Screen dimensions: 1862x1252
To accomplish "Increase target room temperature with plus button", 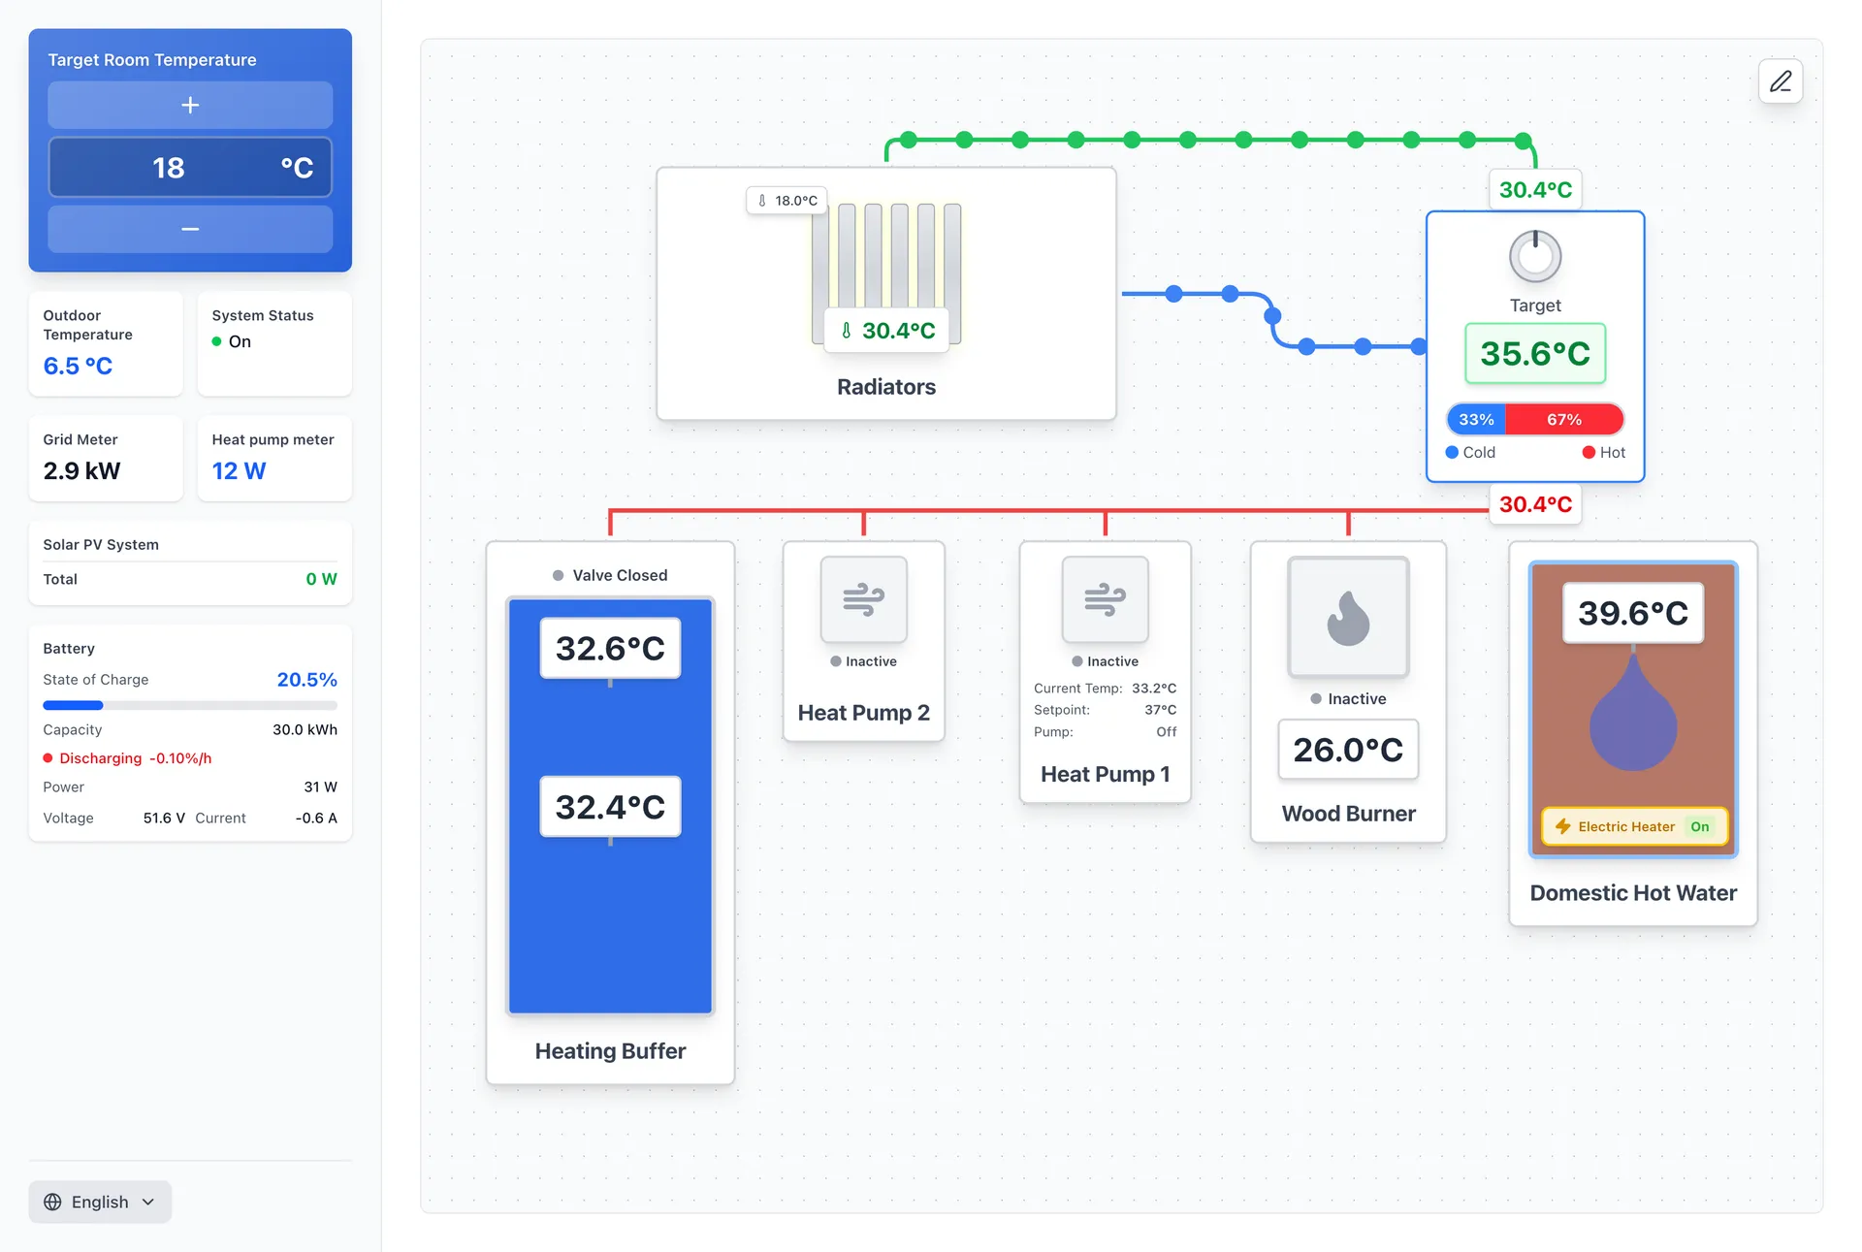I will pos(190,105).
